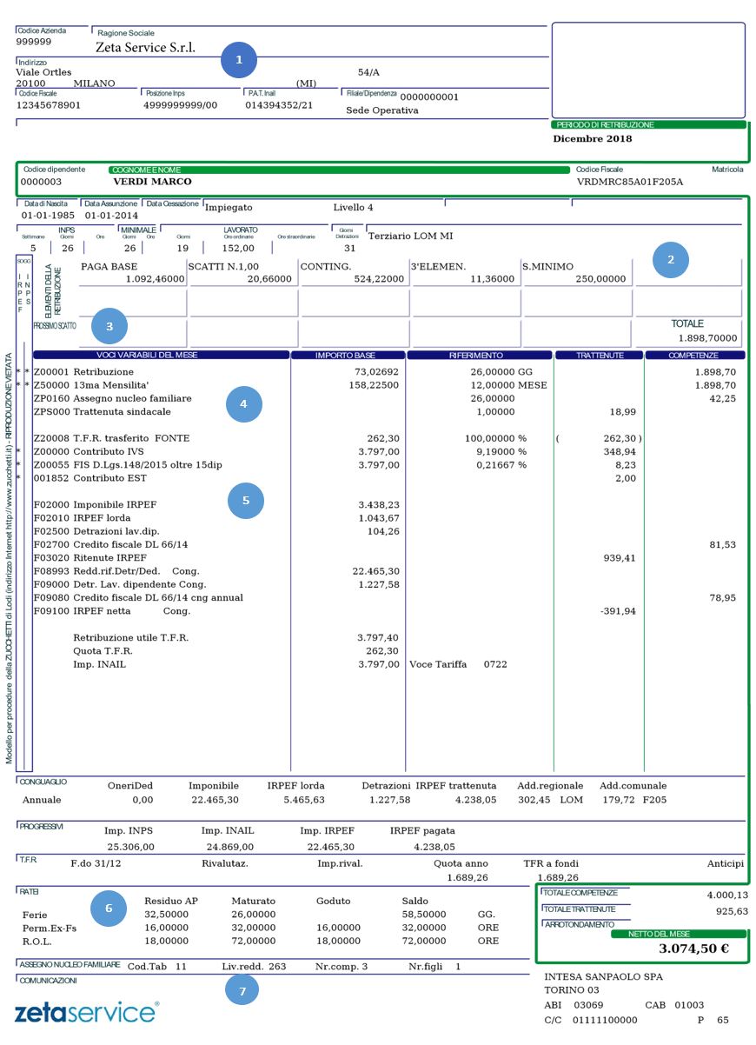Click the branch TORINO 03
Viewport: 756px width, 1045px height.
coord(574,990)
